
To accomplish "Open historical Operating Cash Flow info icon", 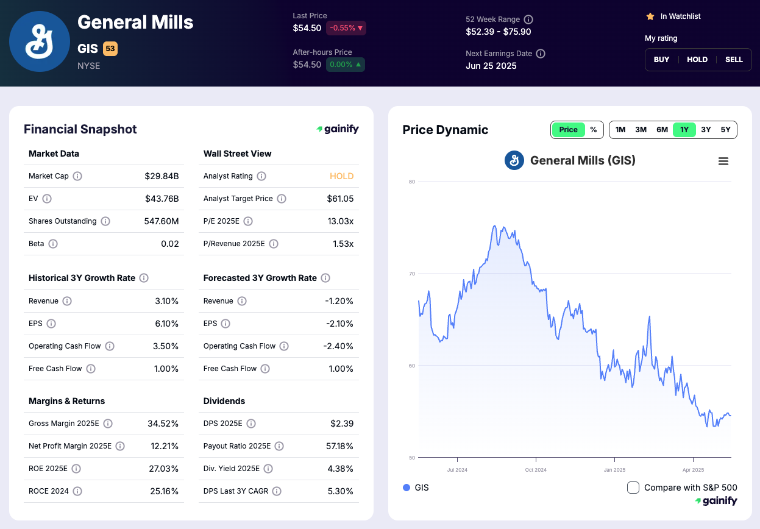I will pos(110,346).
